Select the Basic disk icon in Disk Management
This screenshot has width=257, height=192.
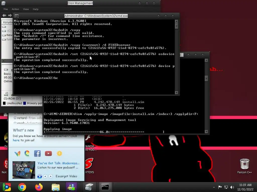[x=6, y=69]
